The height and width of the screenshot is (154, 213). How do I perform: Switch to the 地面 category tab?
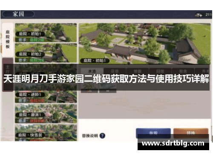pos(138,71)
